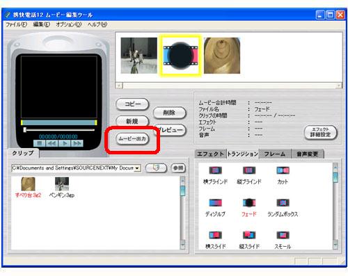Viewport: 348px width, 276px height.
Task: Stop playback in the preview player
Action: 40,143
